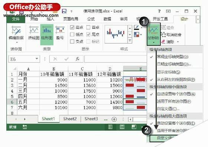
Task: Open quick access toolbar customize dropdown
Action: tap(71, 11)
